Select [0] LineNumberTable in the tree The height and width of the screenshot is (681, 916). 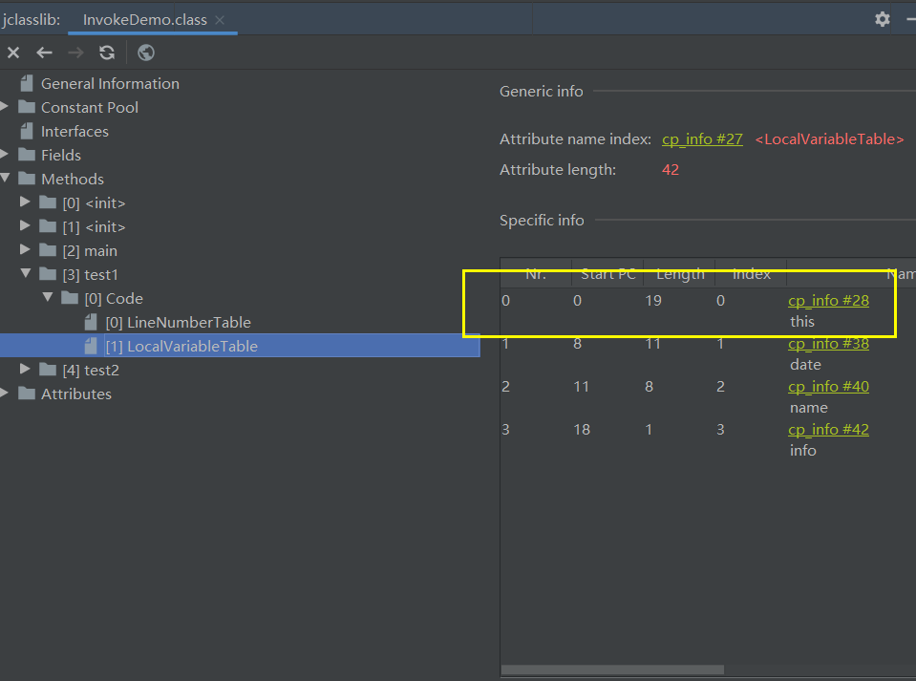(179, 323)
